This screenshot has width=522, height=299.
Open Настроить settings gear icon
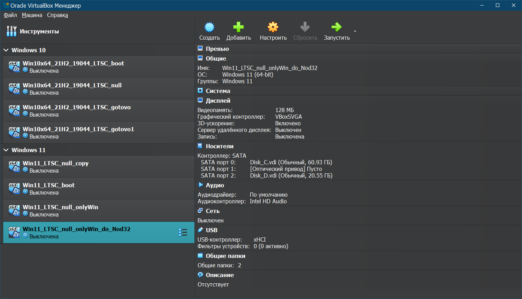pyautogui.click(x=273, y=27)
